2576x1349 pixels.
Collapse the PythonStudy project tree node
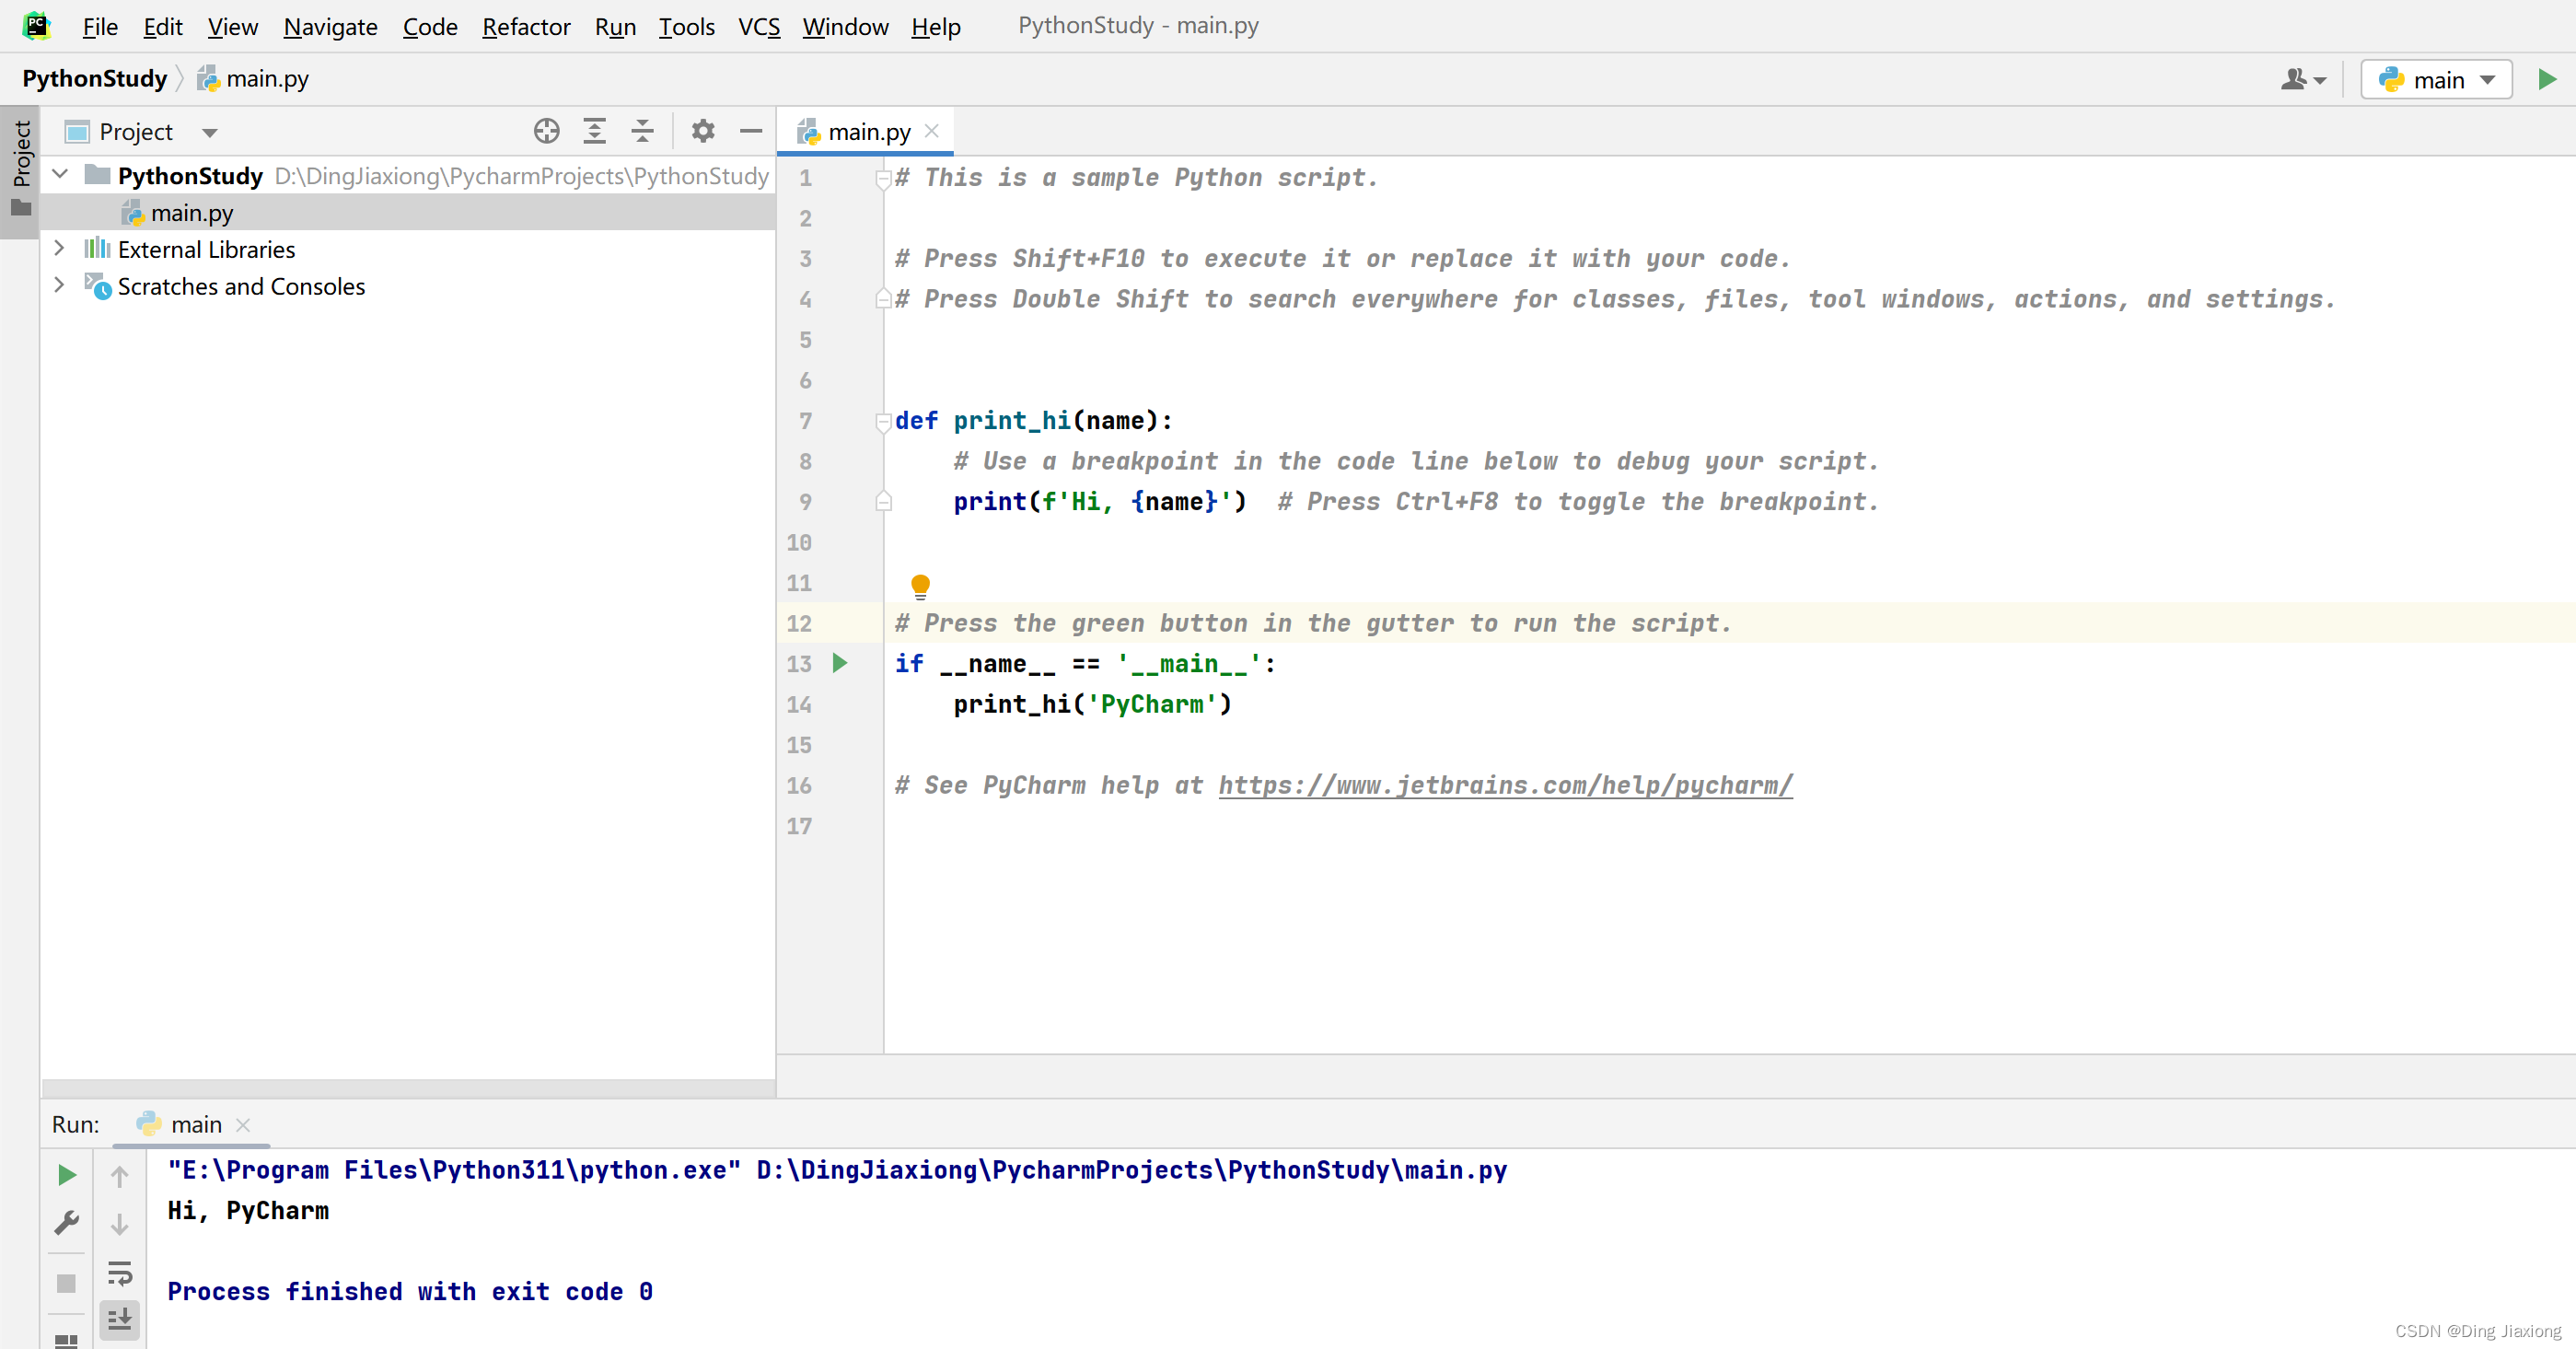(x=60, y=174)
